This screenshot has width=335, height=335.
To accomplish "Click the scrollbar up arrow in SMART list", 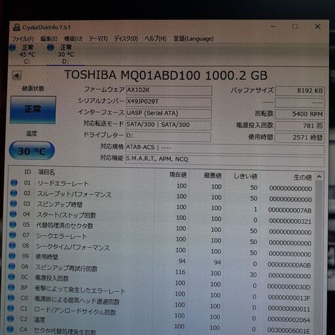I will tap(319, 177).
